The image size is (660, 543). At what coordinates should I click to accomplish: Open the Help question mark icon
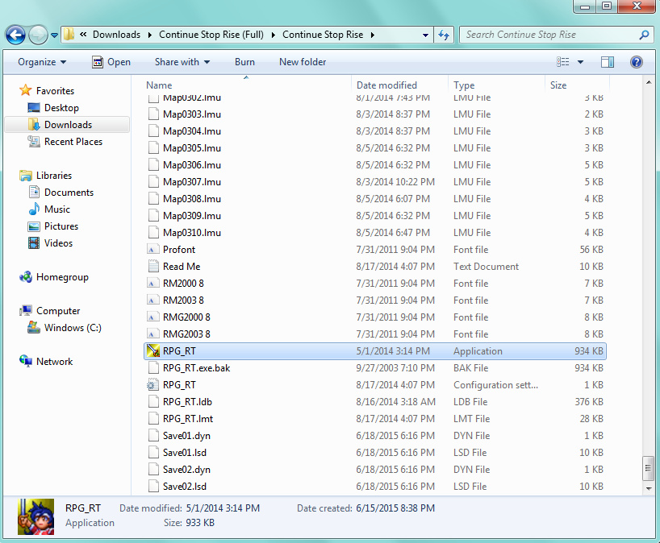pos(636,62)
